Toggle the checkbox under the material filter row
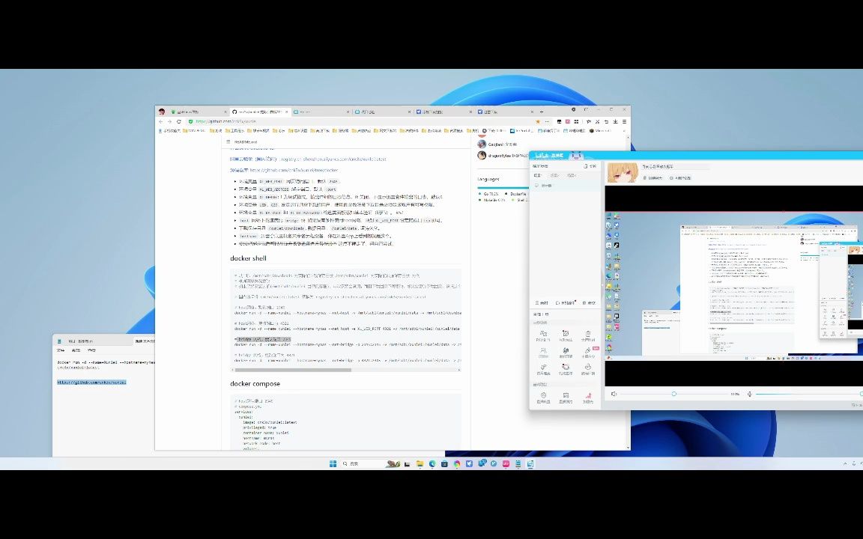 pos(536,186)
